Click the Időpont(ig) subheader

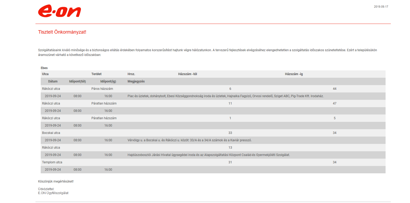(x=108, y=81)
